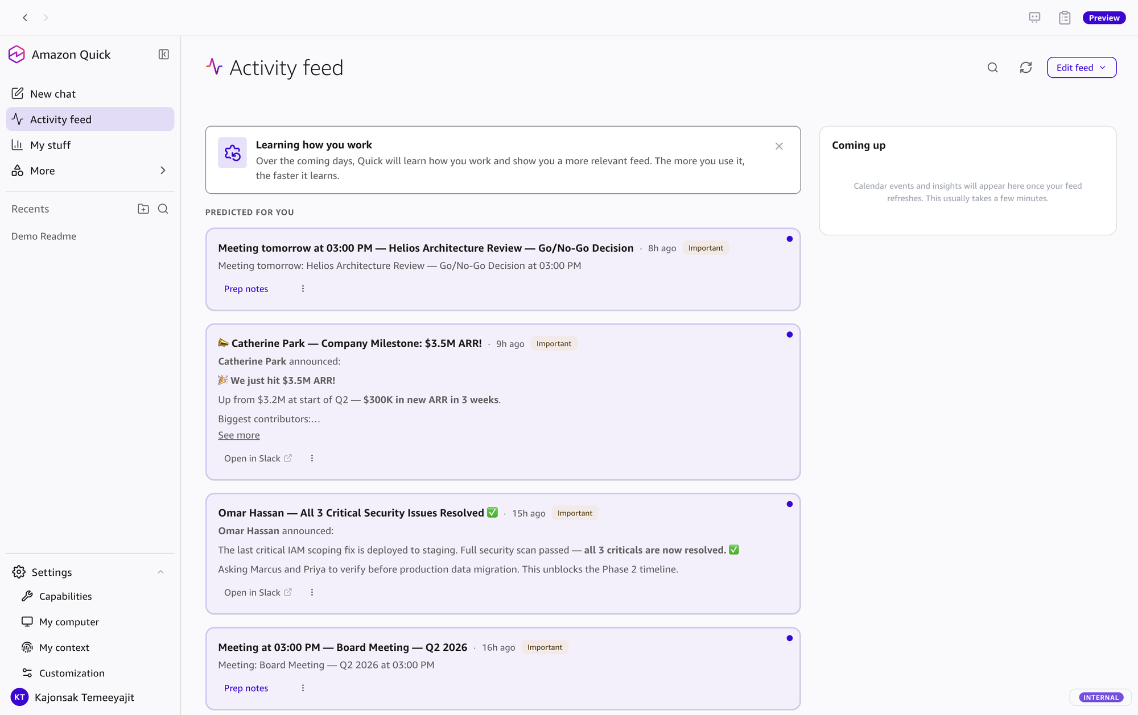Click the INTERNAL badge

point(1100,697)
